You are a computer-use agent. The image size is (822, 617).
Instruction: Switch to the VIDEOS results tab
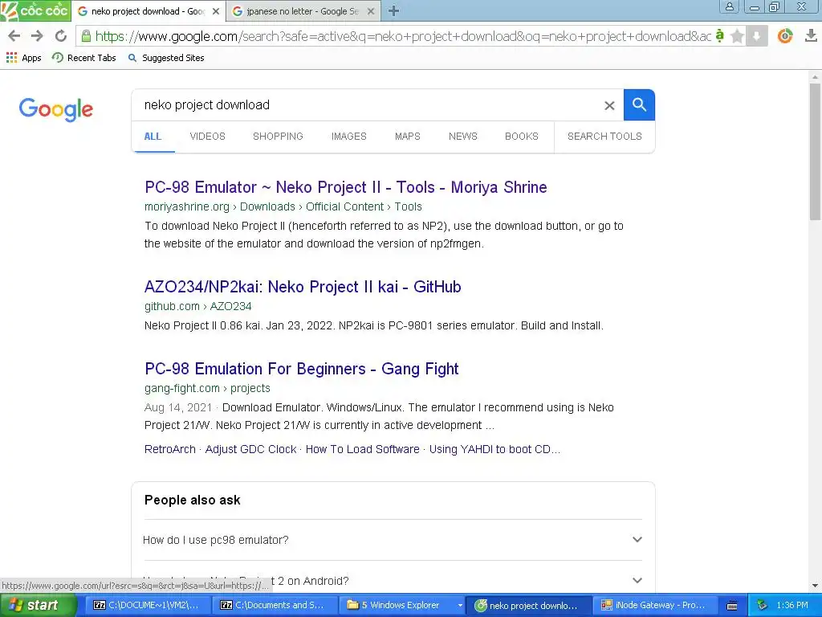(x=208, y=137)
